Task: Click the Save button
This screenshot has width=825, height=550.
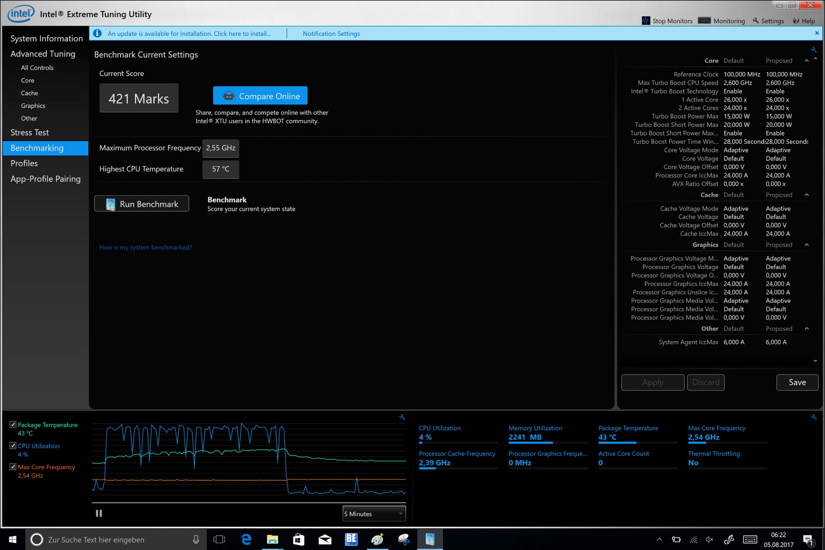Action: pyautogui.click(x=797, y=382)
